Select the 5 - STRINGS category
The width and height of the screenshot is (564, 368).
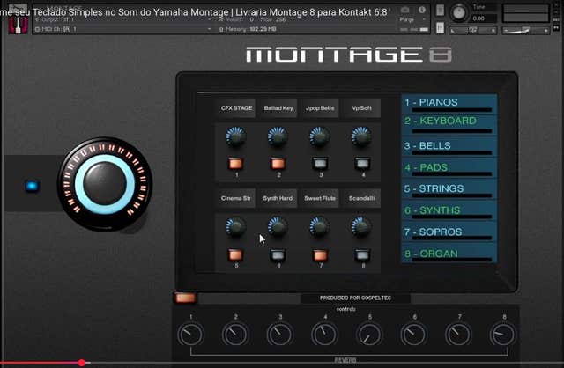[x=449, y=188]
